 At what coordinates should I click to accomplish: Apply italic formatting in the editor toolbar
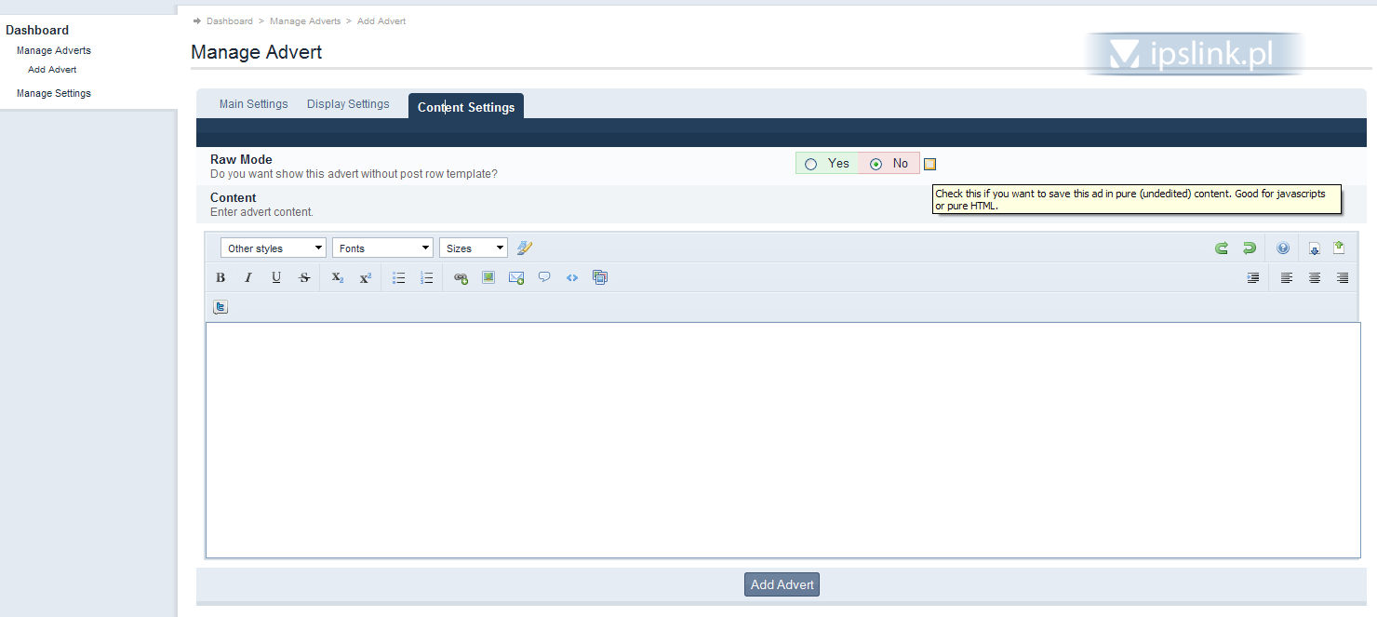click(x=248, y=277)
